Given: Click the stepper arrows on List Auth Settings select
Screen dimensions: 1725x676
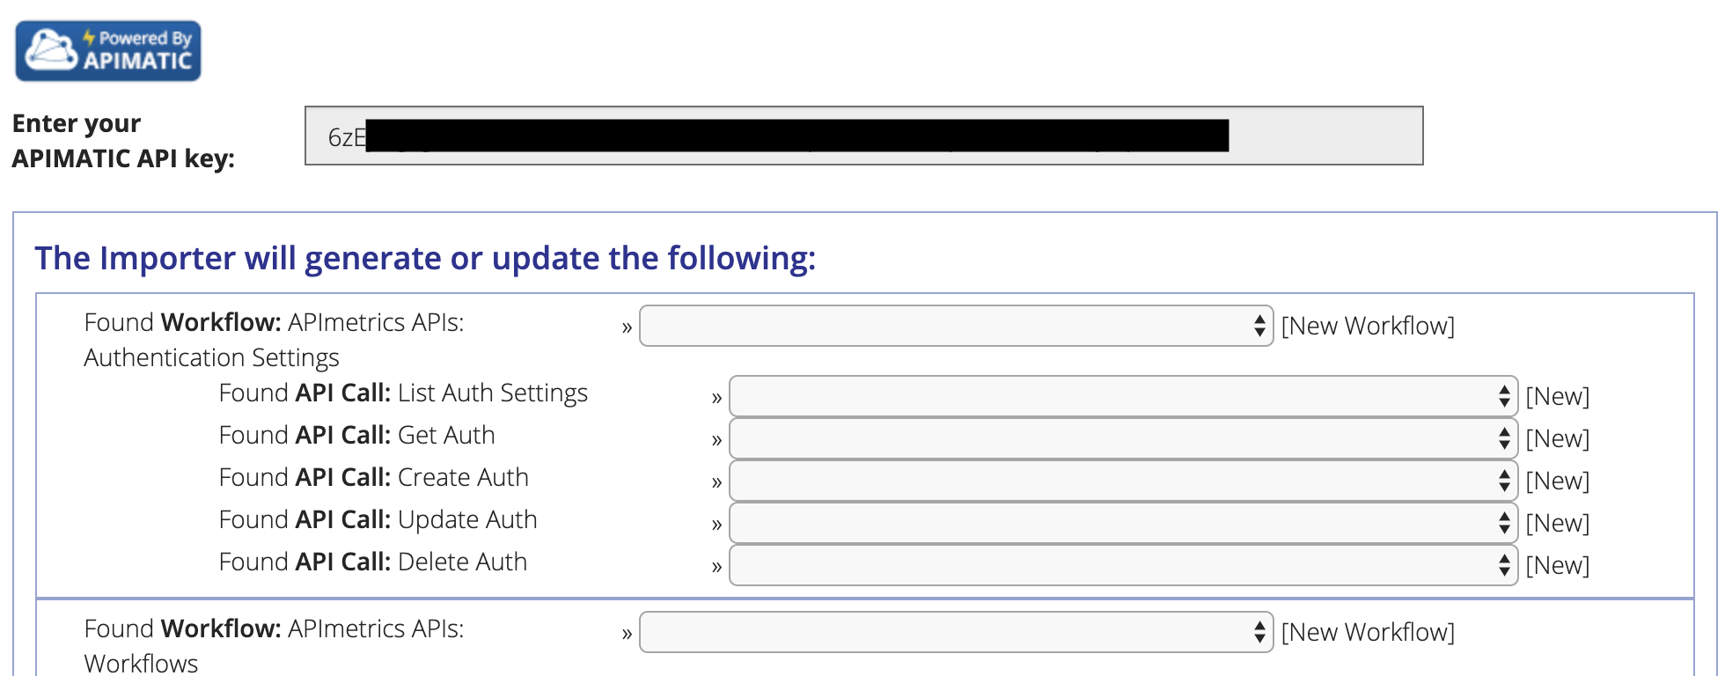Looking at the screenshot, I should point(1504,396).
